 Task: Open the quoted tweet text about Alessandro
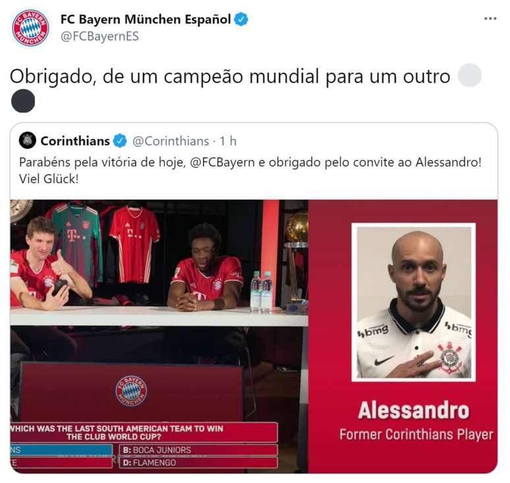[x=250, y=171]
